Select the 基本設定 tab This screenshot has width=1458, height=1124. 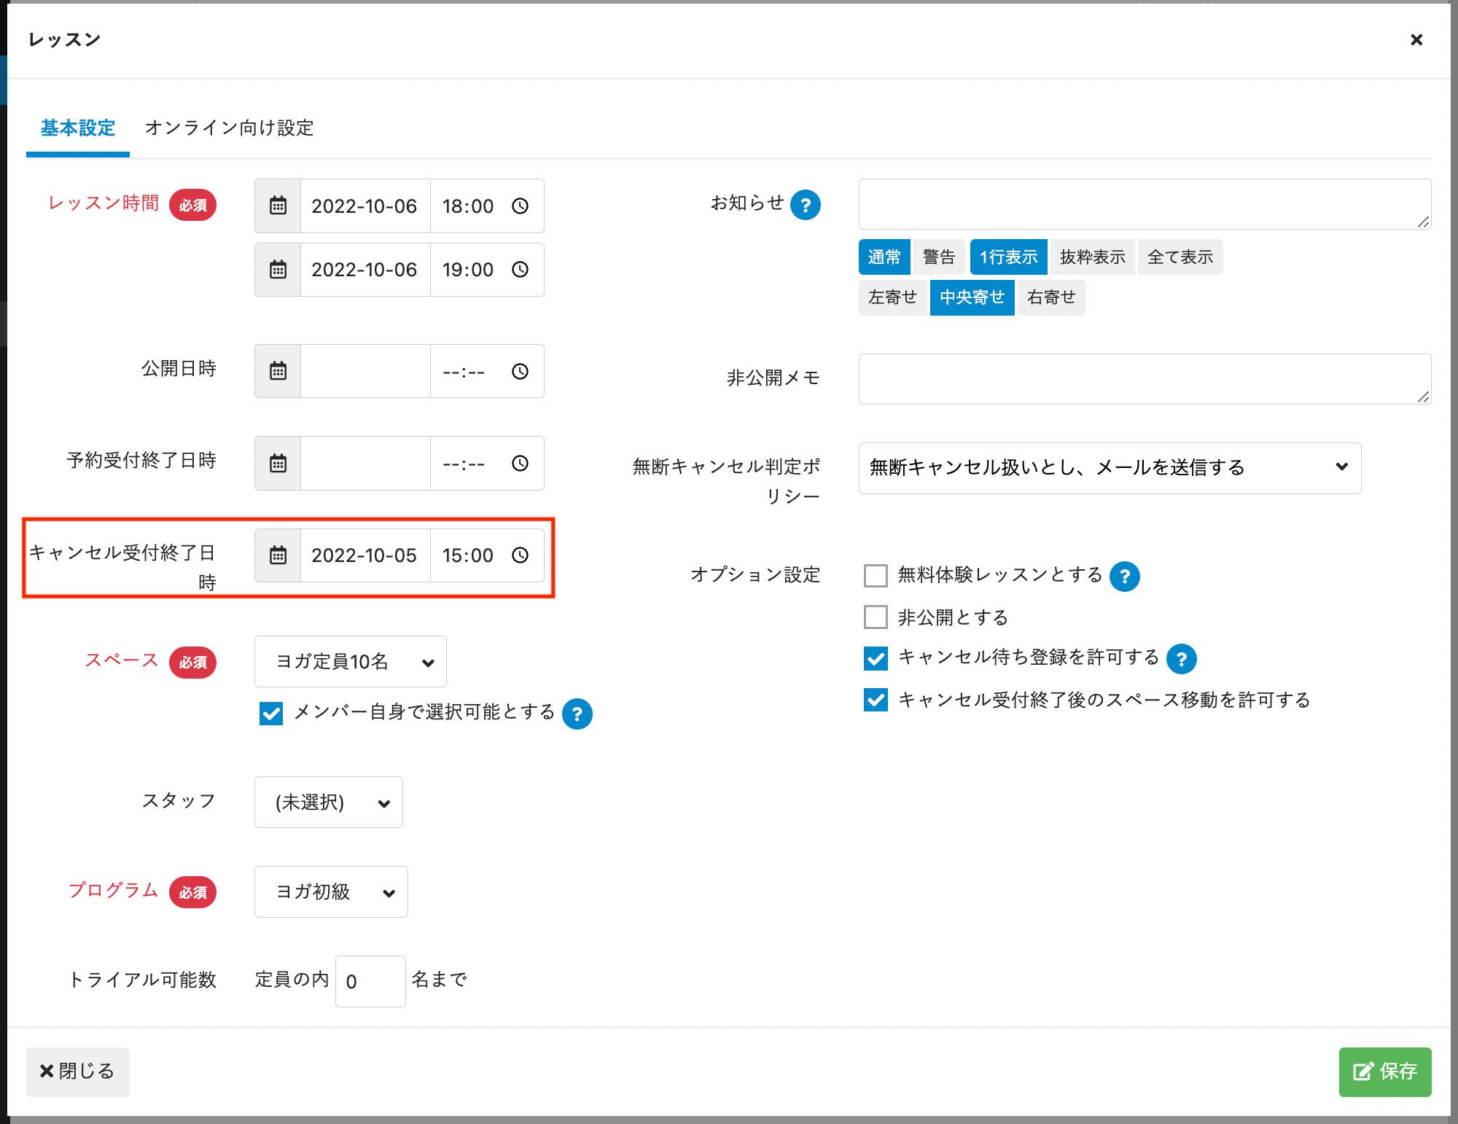click(78, 128)
